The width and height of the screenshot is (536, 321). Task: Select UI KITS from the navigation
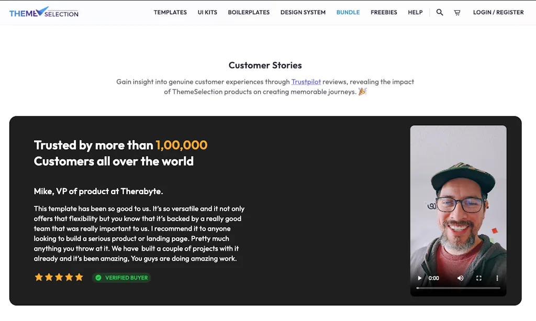click(x=207, y=12)
